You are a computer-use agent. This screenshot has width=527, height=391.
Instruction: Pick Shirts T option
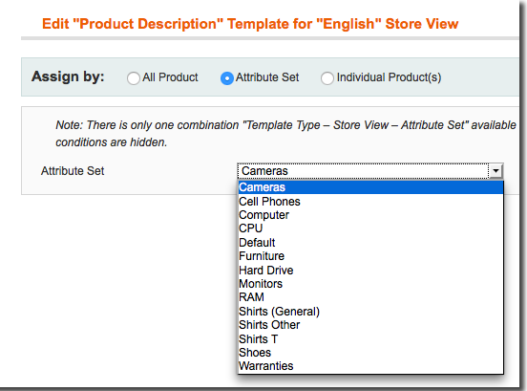pyautogui.click(x=370, y=338)
